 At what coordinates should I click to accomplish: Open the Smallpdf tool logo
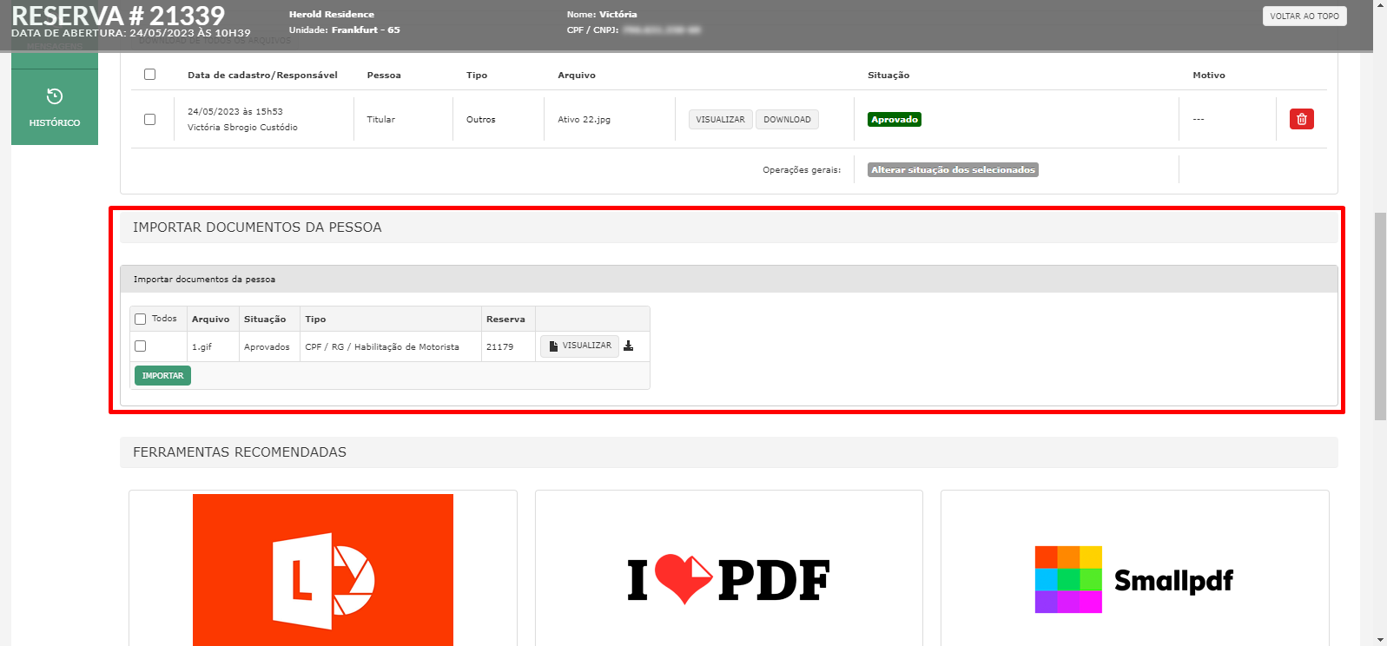point(1134,579)
